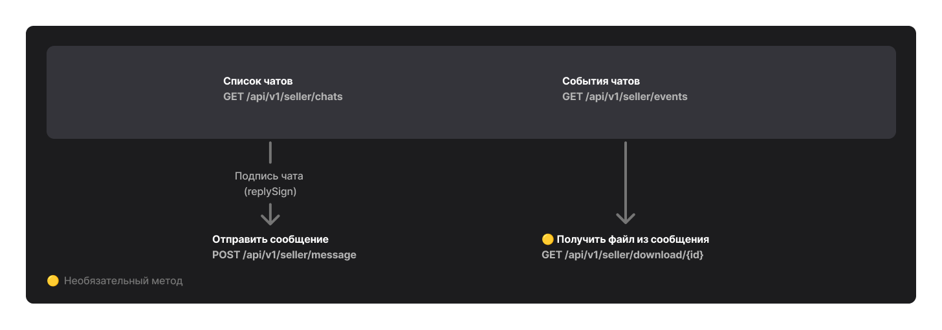This screenshot has width=942, height=330.
Task: Click the yellow circle in the Необязательный метод legend
Action: tap(53, 281)
